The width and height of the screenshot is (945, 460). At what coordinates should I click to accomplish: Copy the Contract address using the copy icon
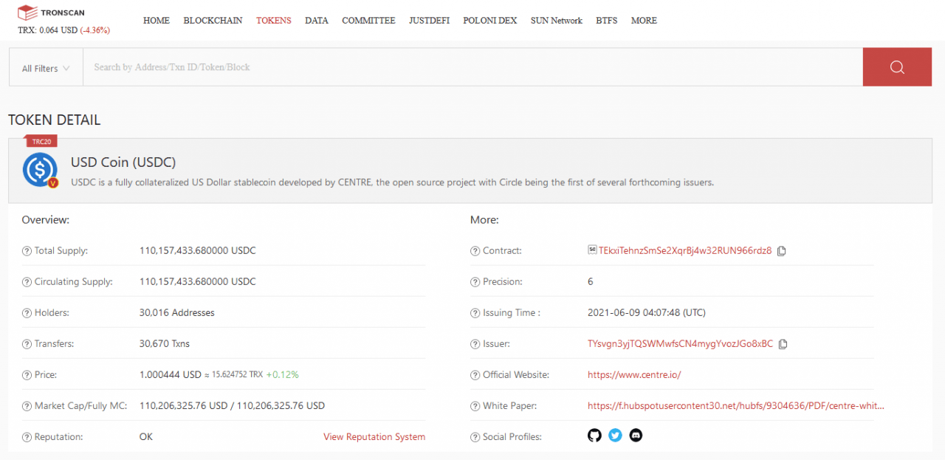click(781, 250)
